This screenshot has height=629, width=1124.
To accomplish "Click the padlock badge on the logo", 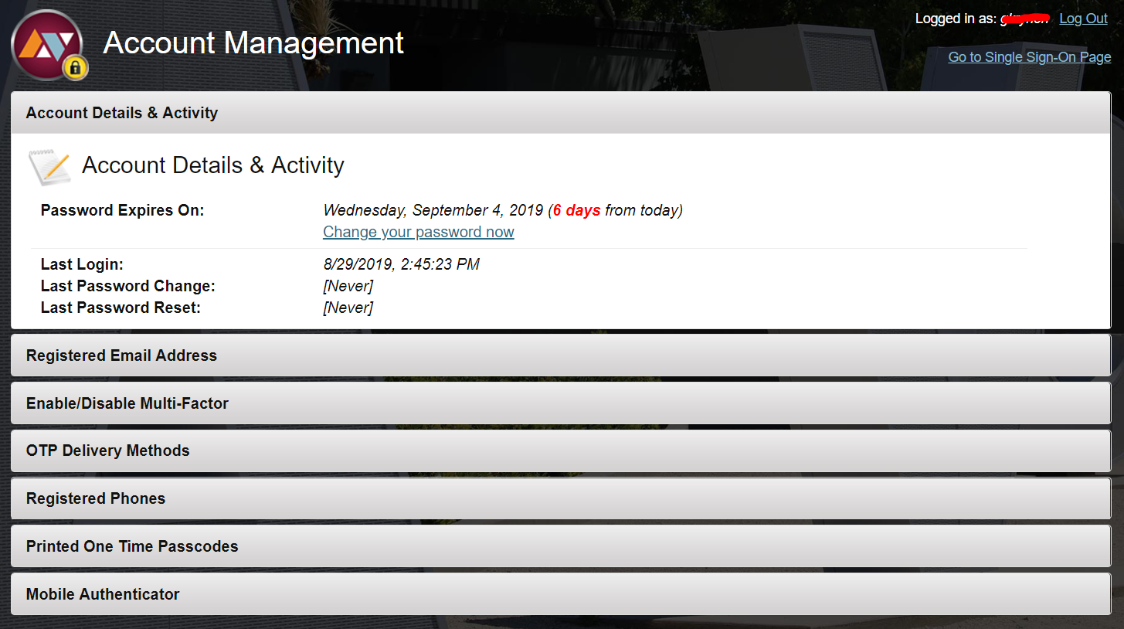I will 75,68.
